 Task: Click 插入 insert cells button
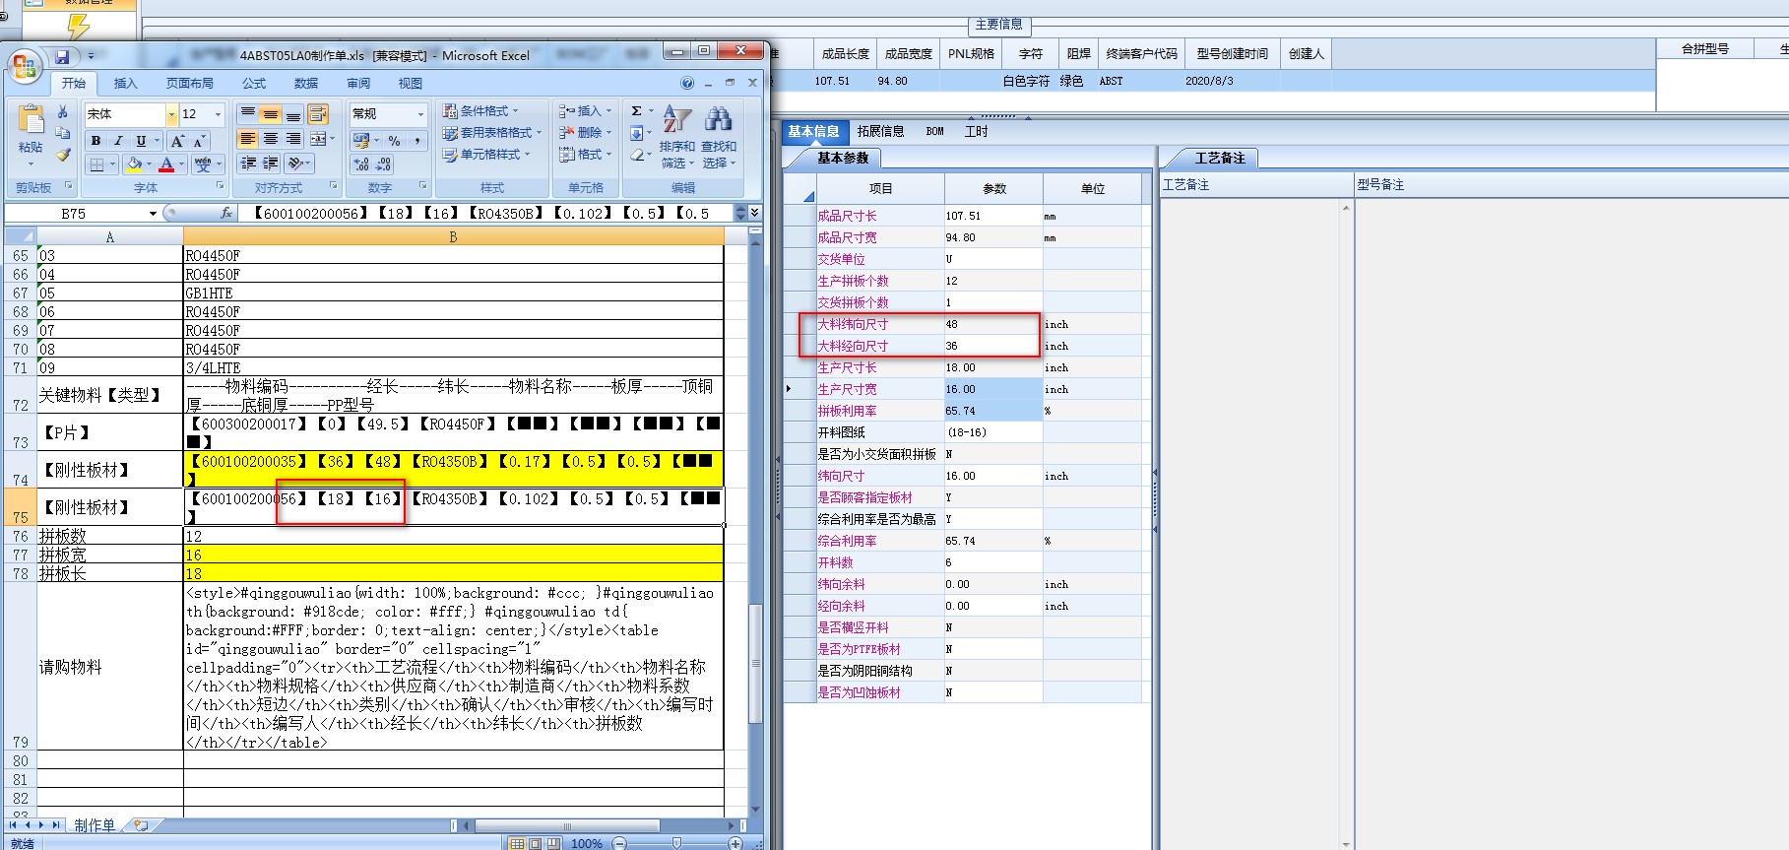[585, 111]
